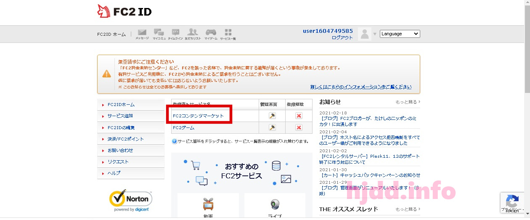
Task: Open admin hammer icon for FC2コンテンツマーケット
Action: point(272,116)
